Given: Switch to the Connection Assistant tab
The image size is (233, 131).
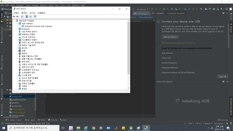Looking at the screenshot, I should click(176, 13).
